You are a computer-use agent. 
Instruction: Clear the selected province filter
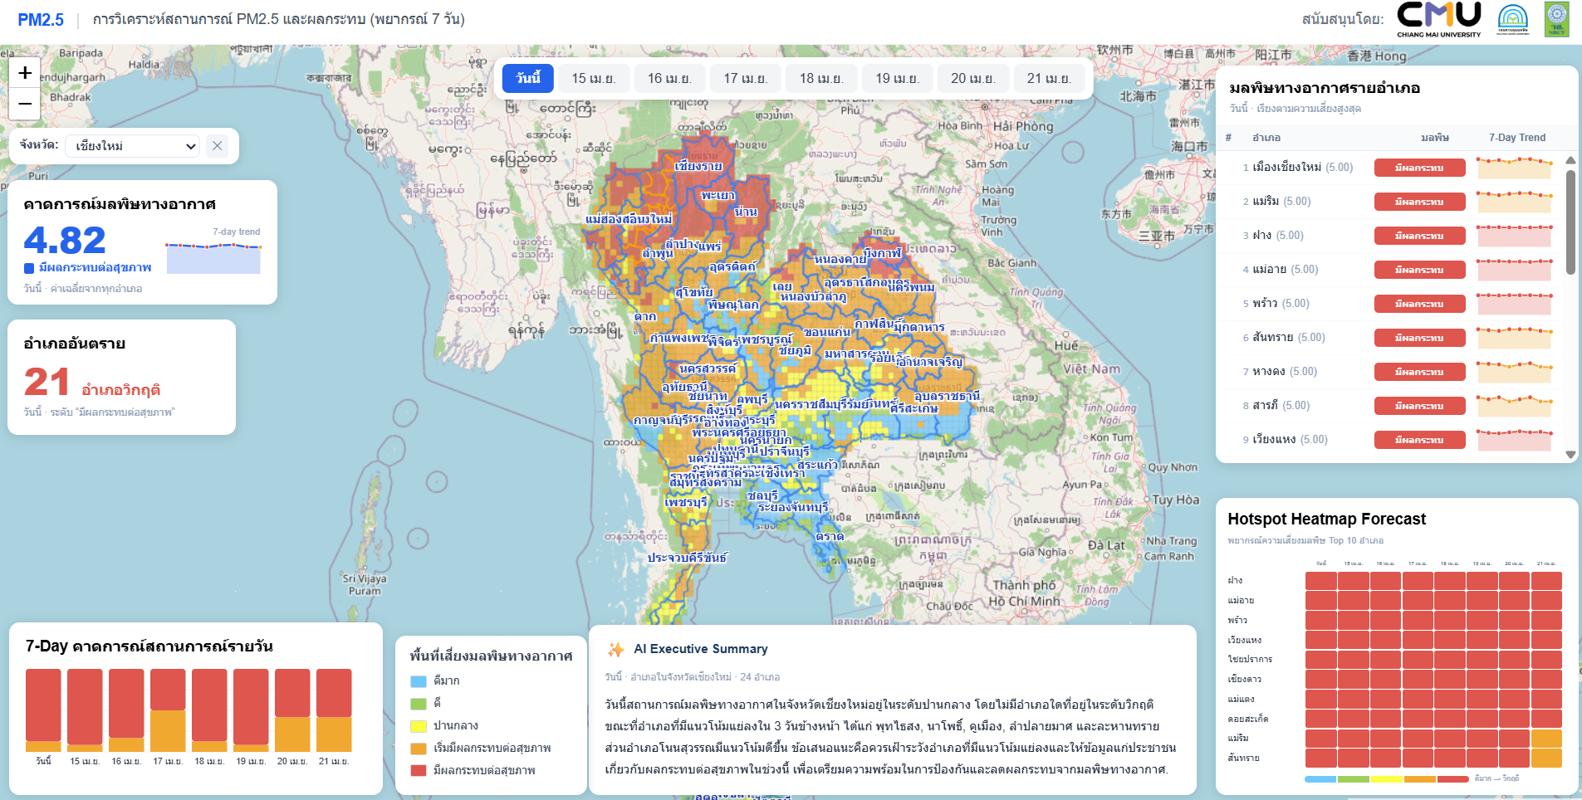tap(217, 146)
